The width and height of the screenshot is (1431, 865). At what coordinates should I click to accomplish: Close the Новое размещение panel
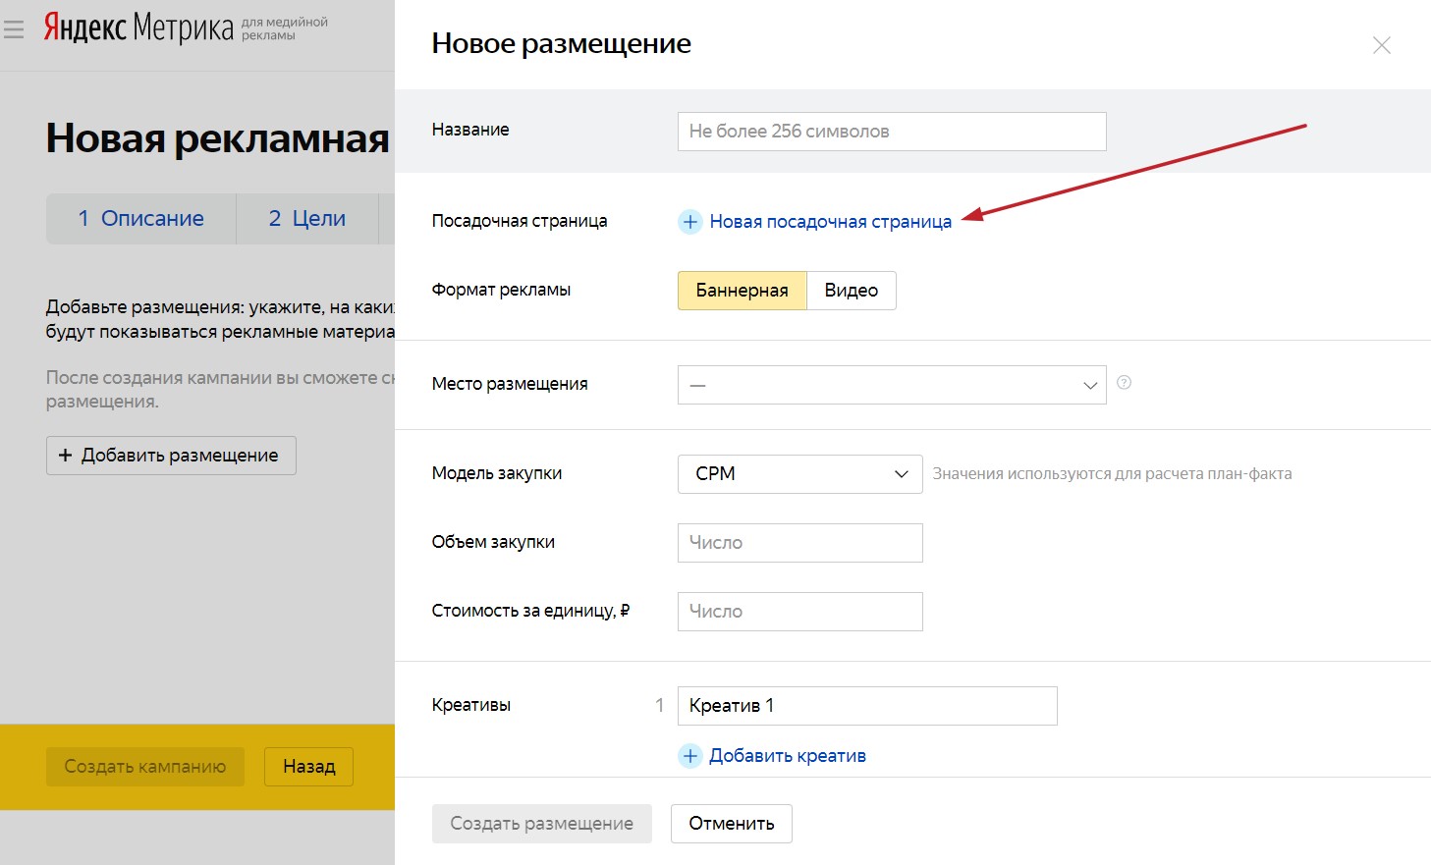[1381, 46]
